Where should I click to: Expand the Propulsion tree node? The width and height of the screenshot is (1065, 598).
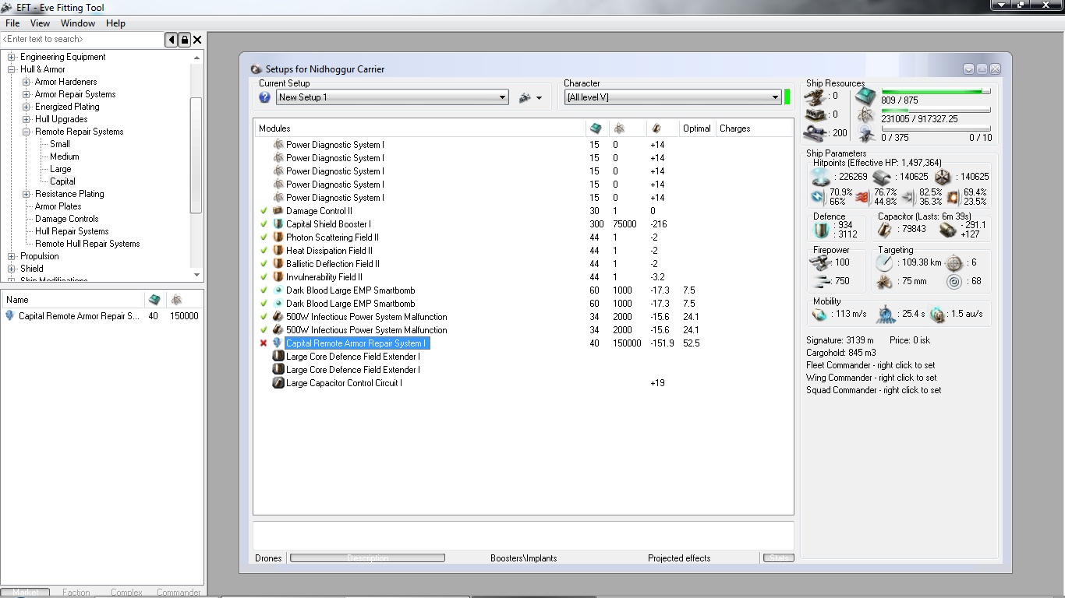pos(12,256)
